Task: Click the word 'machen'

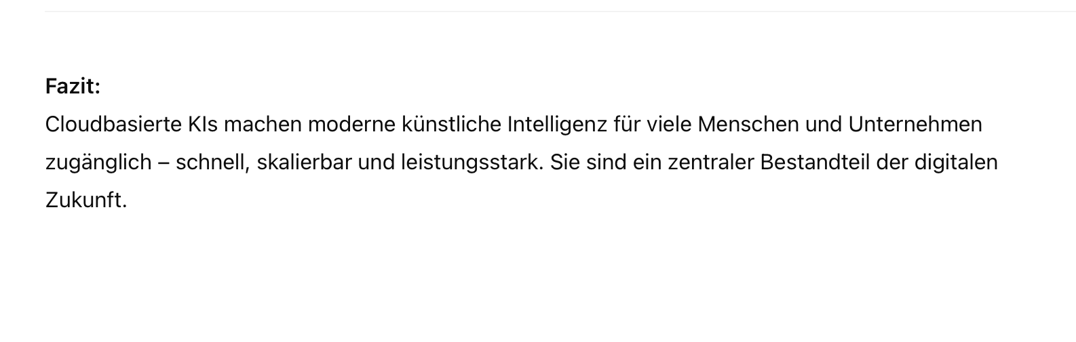Action: [263, 125]
